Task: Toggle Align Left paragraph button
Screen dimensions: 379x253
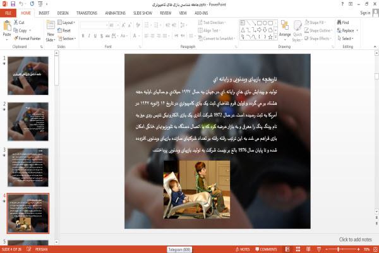Action: coord(147,36)
